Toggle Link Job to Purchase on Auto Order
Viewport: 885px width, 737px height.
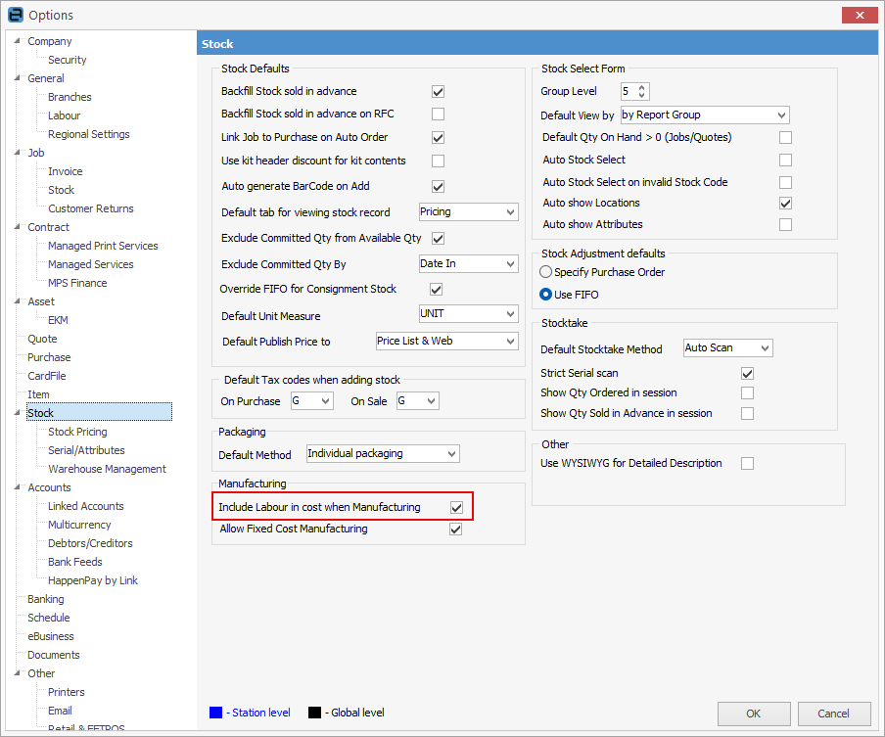click(438, 138)
